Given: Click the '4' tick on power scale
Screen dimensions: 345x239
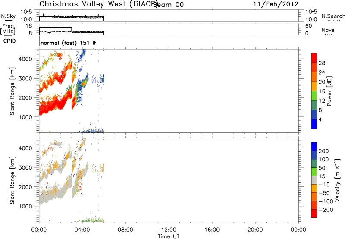Looking at the screenshot, I should pos(320,119).
